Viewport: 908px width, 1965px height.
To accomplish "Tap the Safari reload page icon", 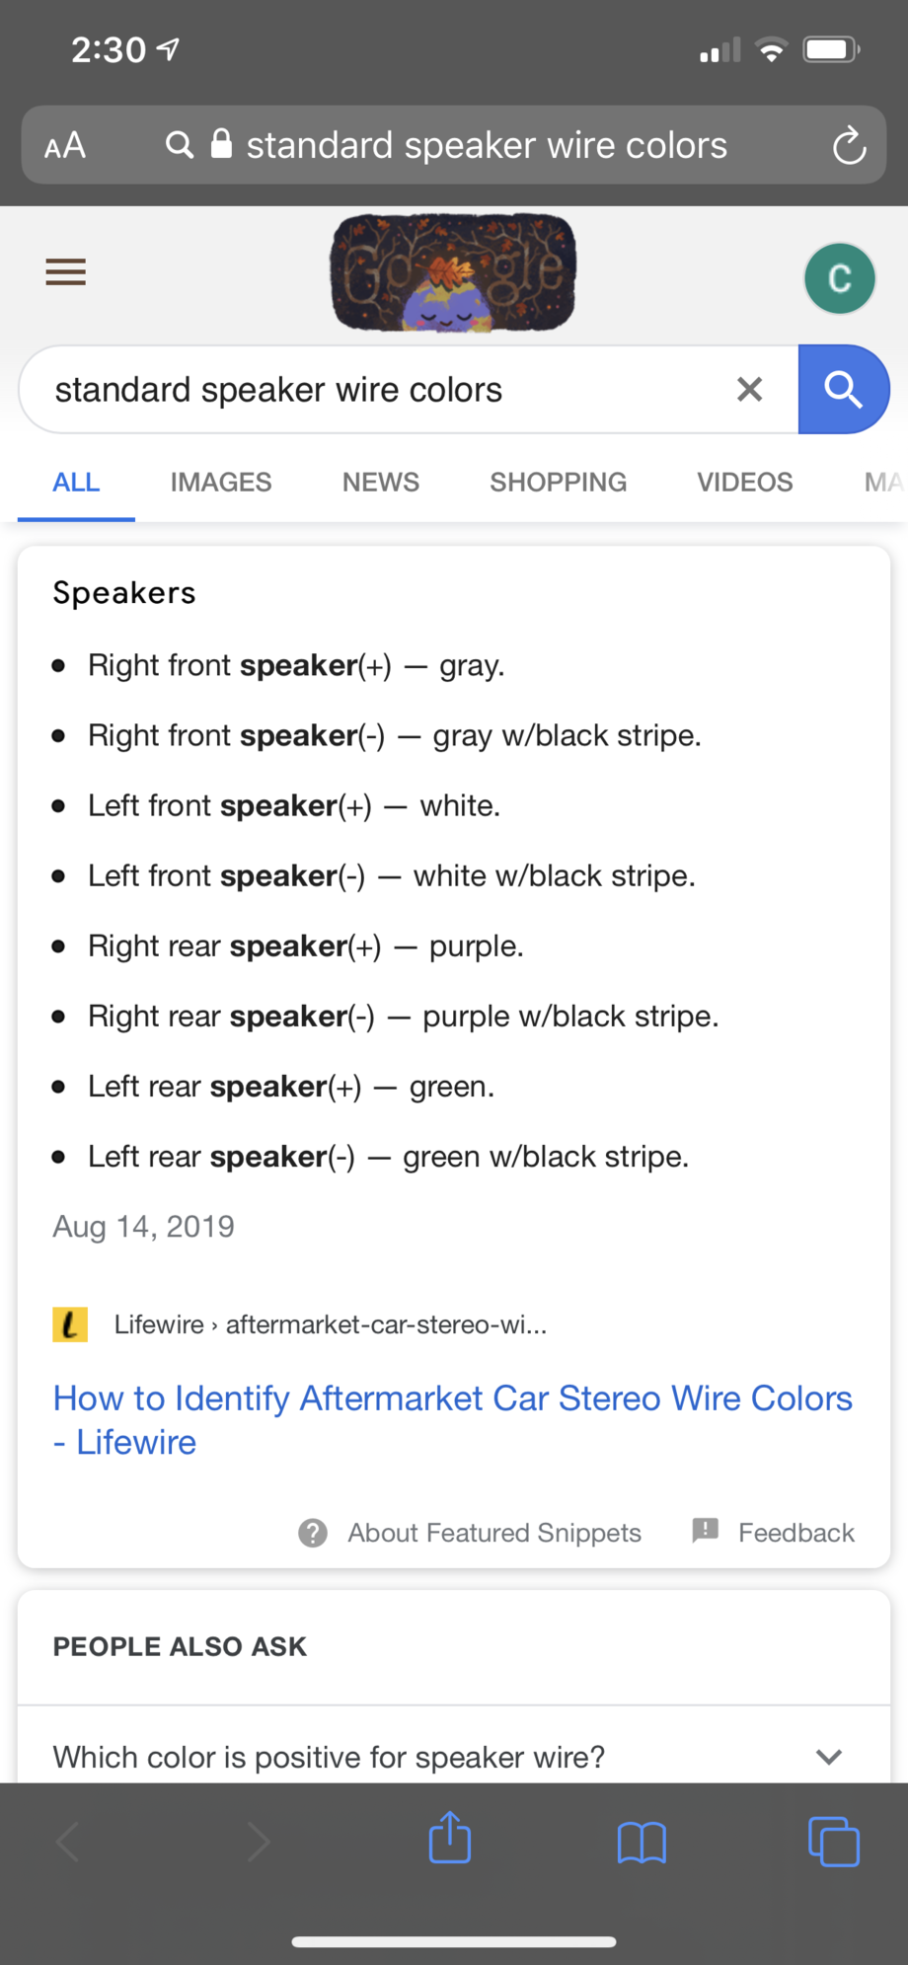I will (x=848, y=146).
